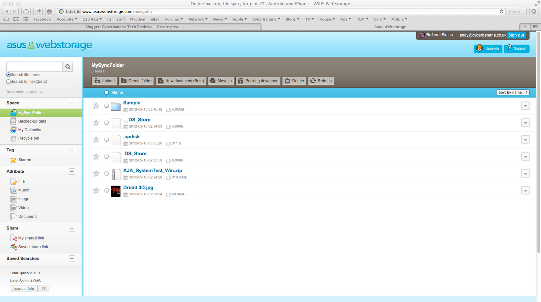This screenshot has width=541, height=302.
Task: Check the .DS_Store checkbox
Action: (107, 157)
